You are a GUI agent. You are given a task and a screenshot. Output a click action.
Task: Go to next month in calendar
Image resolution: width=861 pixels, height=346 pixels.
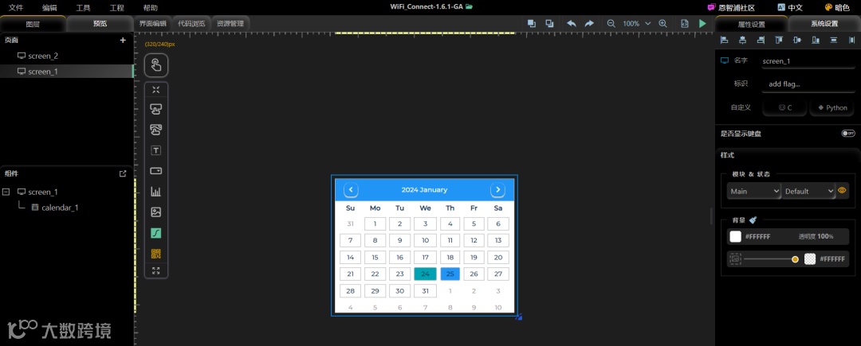(x=497, y=190)
